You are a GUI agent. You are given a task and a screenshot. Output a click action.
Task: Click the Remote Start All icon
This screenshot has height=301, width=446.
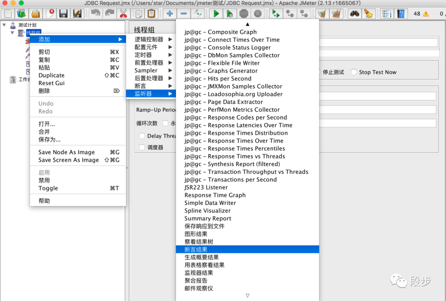click(x=276, y=13)
